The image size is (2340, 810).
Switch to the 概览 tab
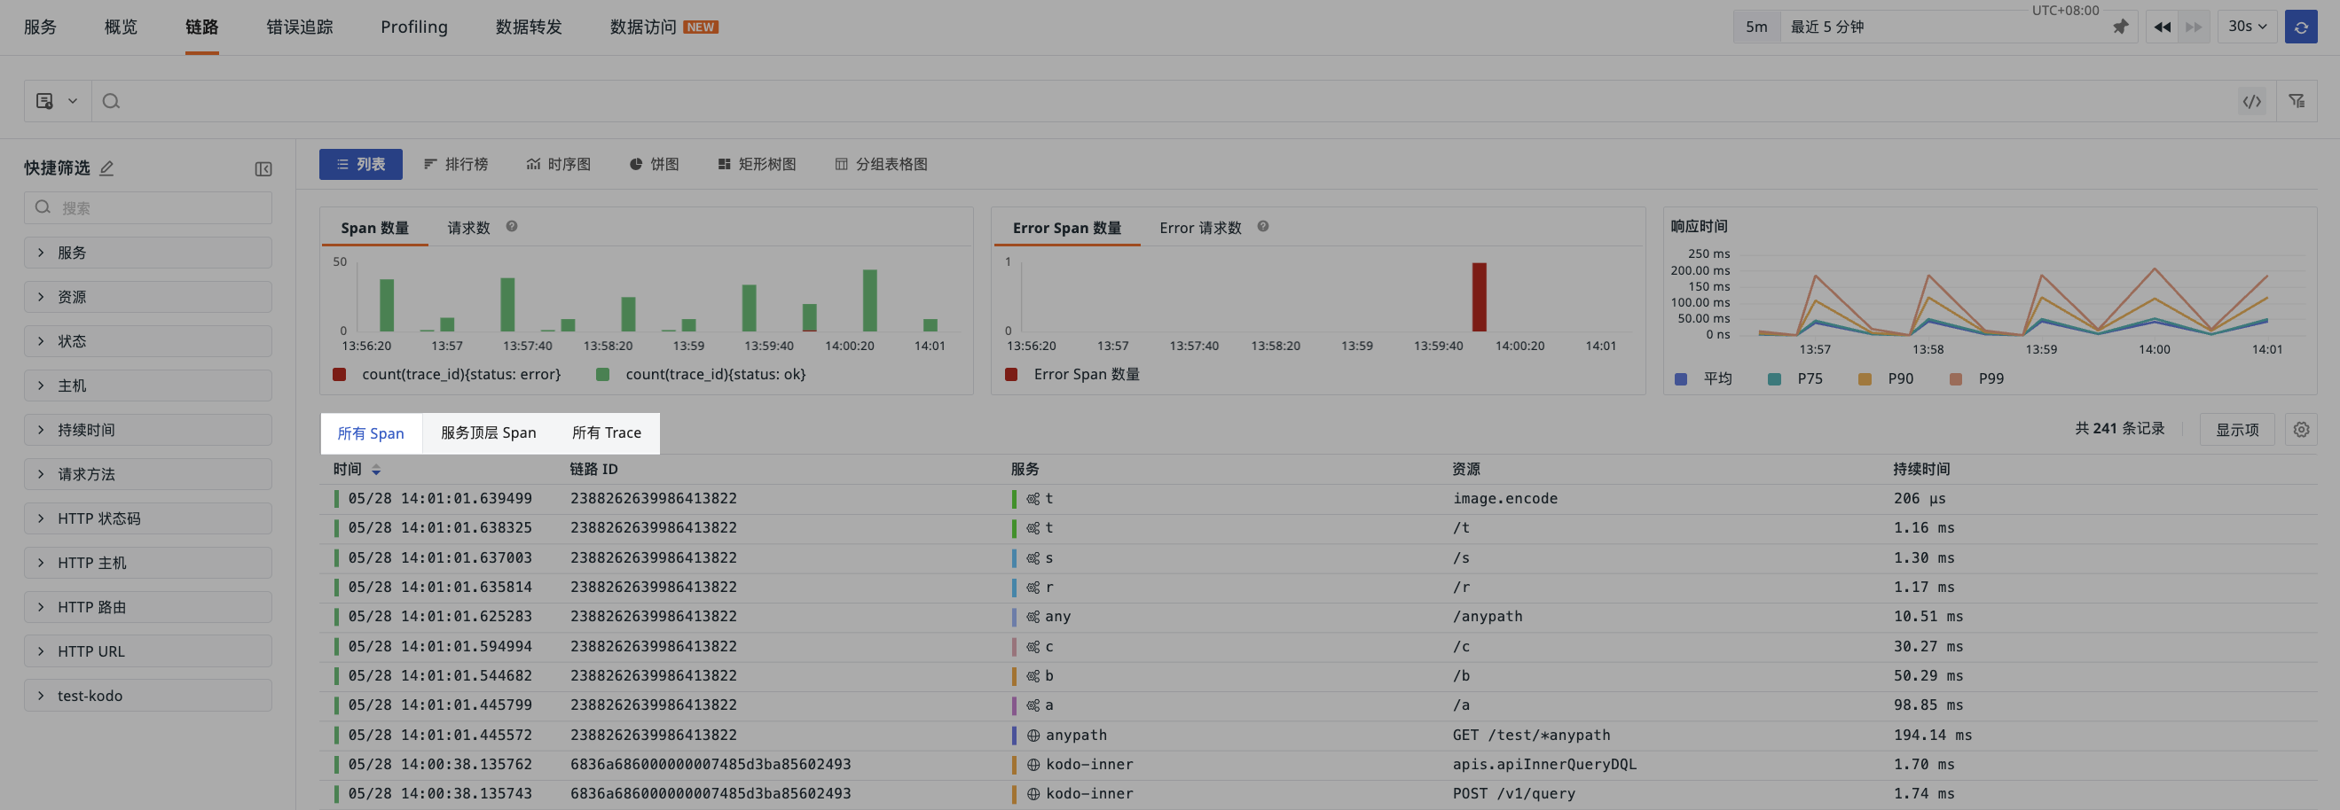point(121,27)
